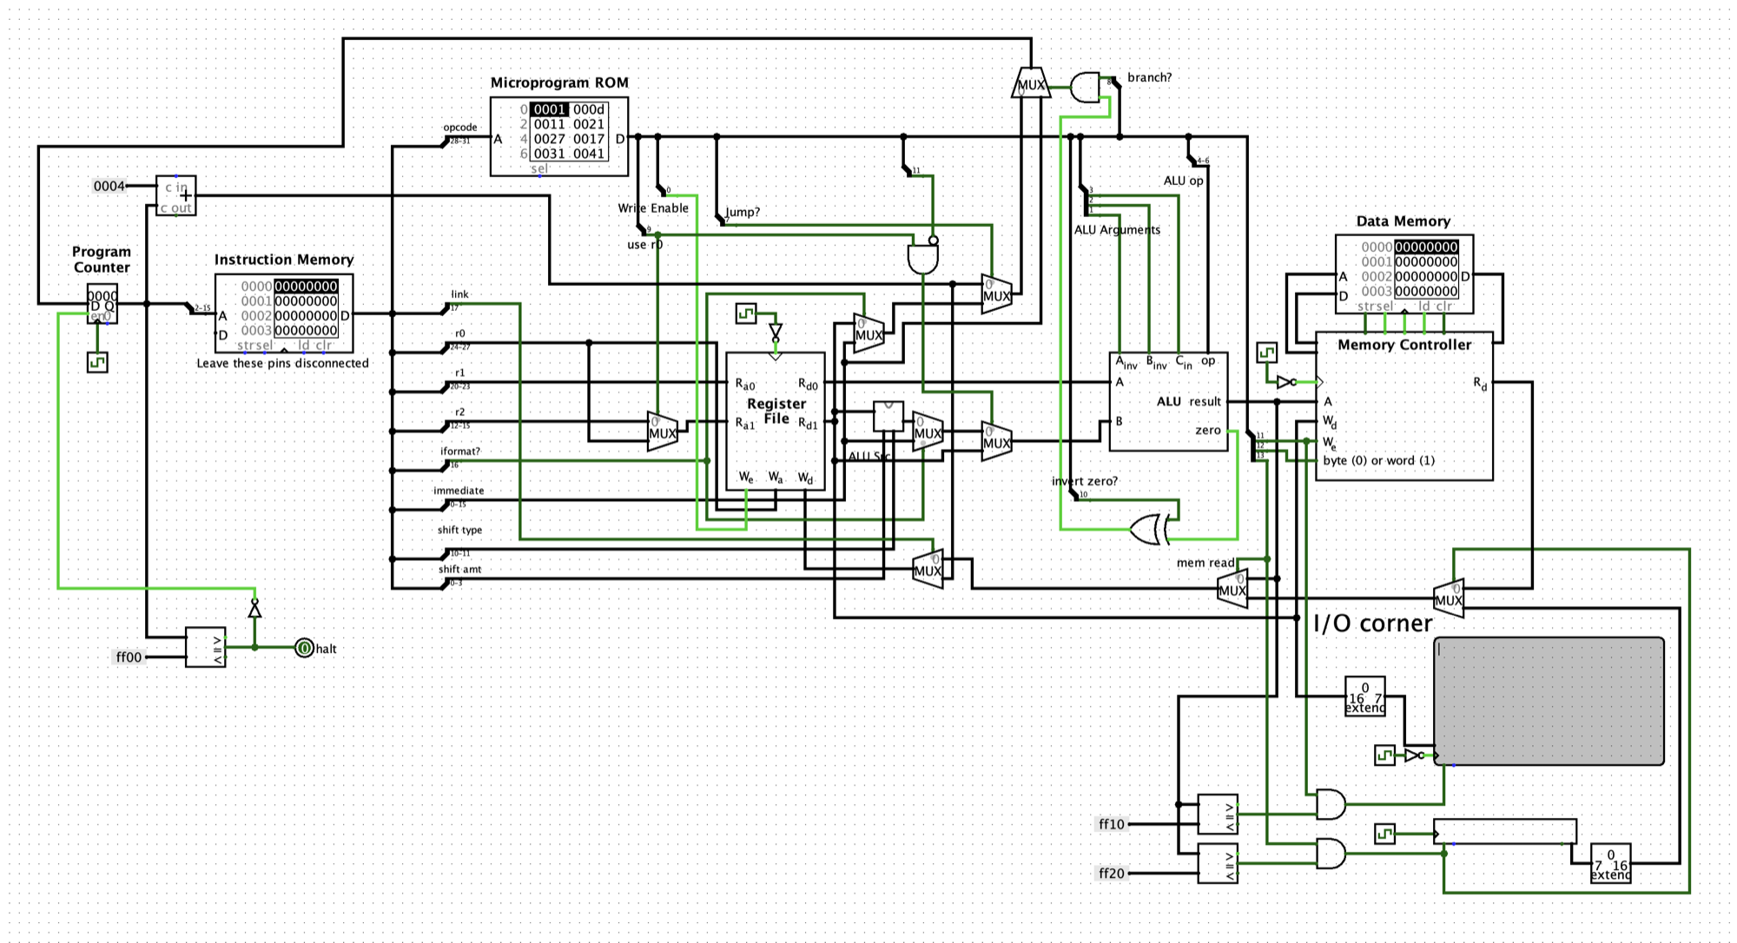Click cell 0041 in Microprogram ROM
This screenshot has width=1737, height=943.
click(589, 154)
